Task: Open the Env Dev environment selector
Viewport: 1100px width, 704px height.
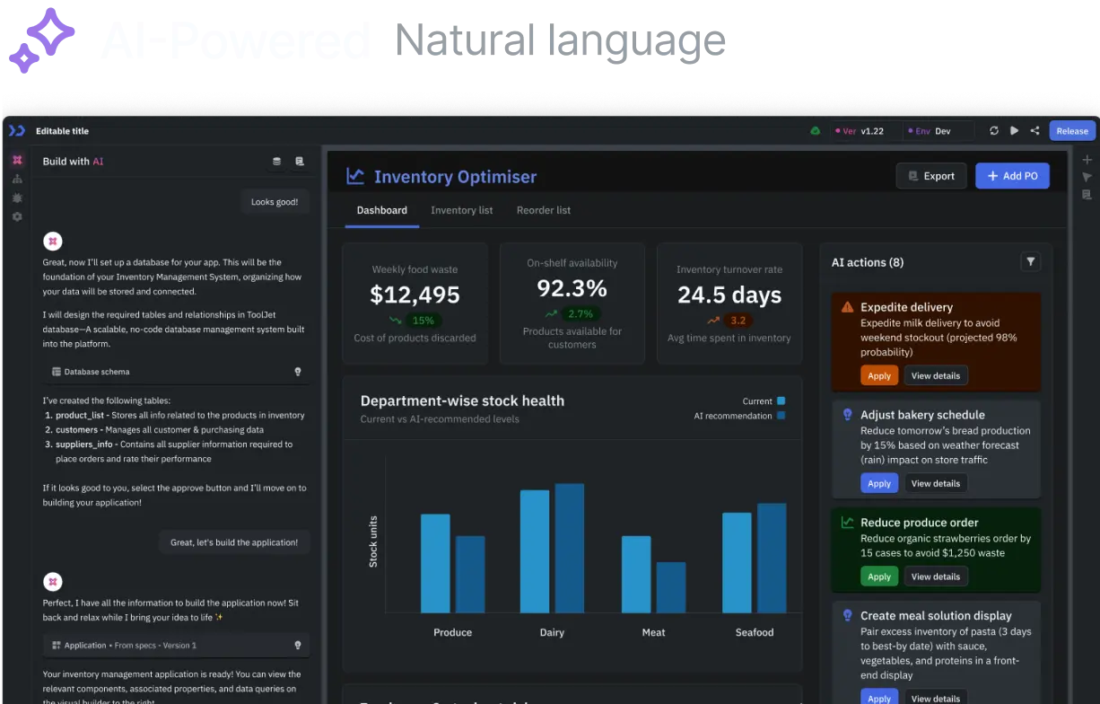Action: click(938, 131)
